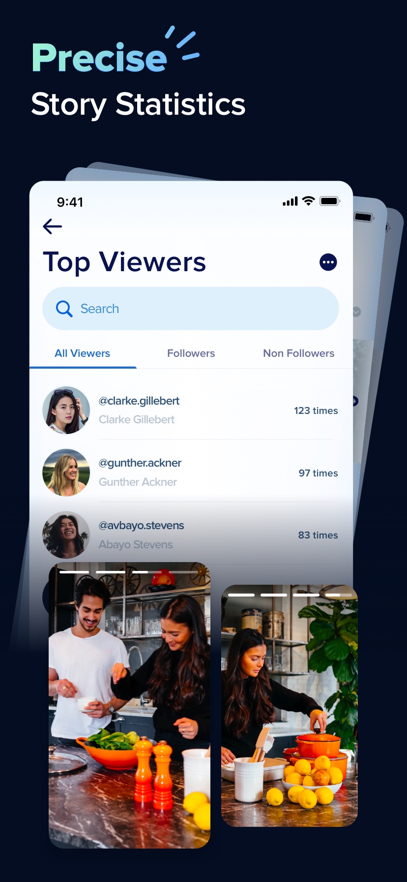Image resolution: width=407 pixels, height=882 pixels.
Task: Select the @gunther.ackner username
Action: tap(140, 463)
